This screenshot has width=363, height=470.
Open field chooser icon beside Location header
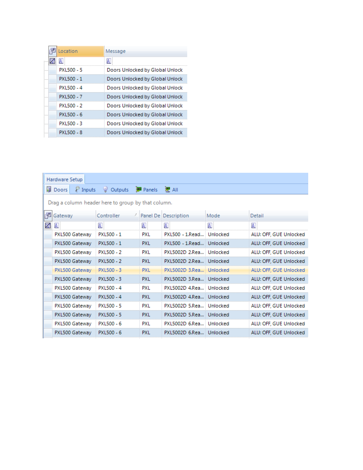pos(53,51)
